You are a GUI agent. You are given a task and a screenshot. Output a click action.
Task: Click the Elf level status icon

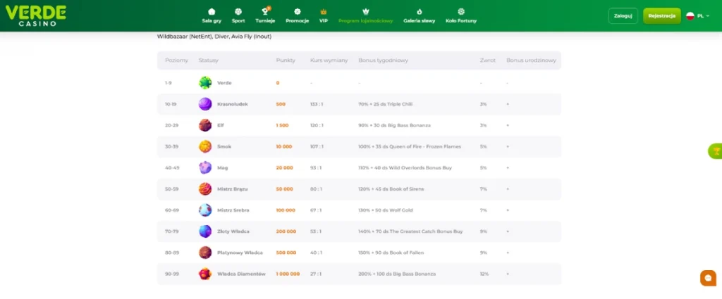point(205,125)
